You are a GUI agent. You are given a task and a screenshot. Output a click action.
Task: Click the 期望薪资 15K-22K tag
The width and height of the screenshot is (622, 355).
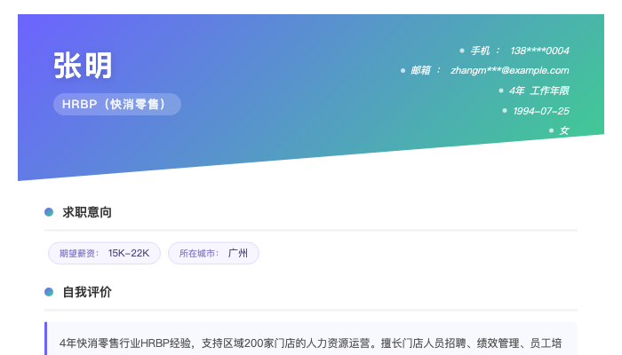104,253
